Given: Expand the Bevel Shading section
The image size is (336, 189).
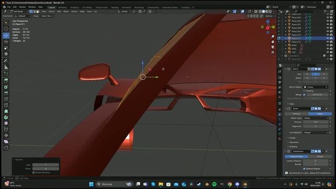Looking at the screenshot, I should click(x=293, y=147).
